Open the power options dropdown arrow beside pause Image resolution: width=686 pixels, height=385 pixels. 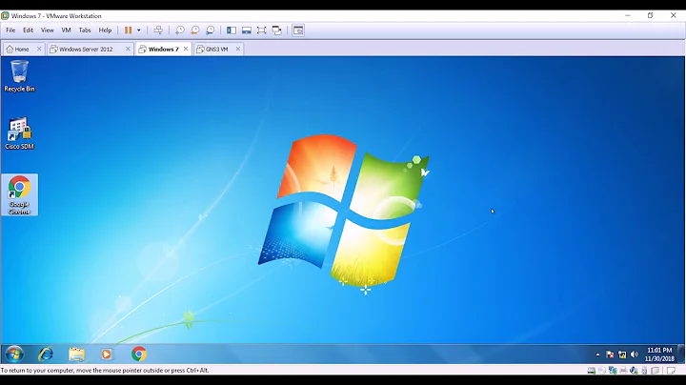pos(139,30)
